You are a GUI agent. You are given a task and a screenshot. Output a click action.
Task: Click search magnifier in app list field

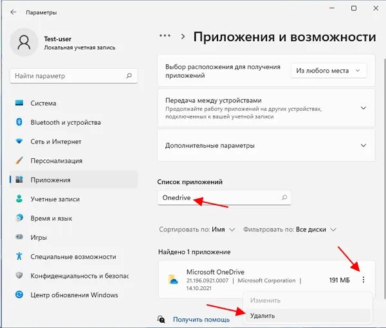pos(284,197)
